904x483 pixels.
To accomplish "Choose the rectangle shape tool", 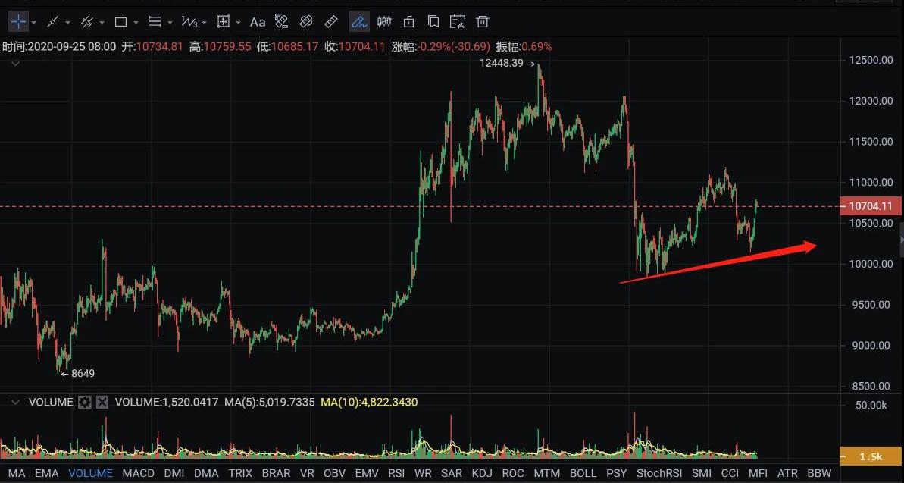I will (x=120, y=21).
